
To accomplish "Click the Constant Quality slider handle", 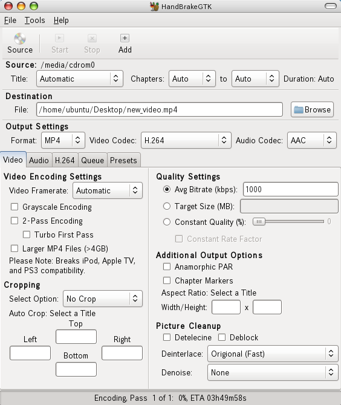I will (x=259, y=222).
